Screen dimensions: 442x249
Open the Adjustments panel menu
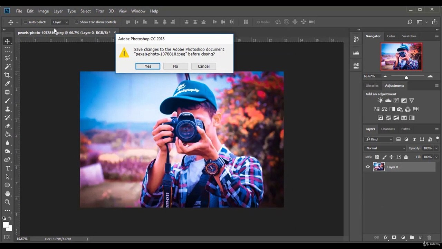[437, 86]
